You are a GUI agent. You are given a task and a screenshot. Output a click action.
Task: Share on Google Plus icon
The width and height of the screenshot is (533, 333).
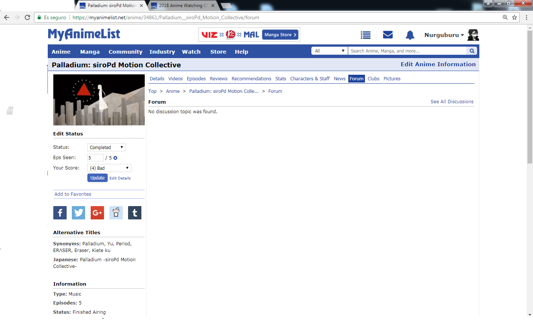(x=97, y=213)
